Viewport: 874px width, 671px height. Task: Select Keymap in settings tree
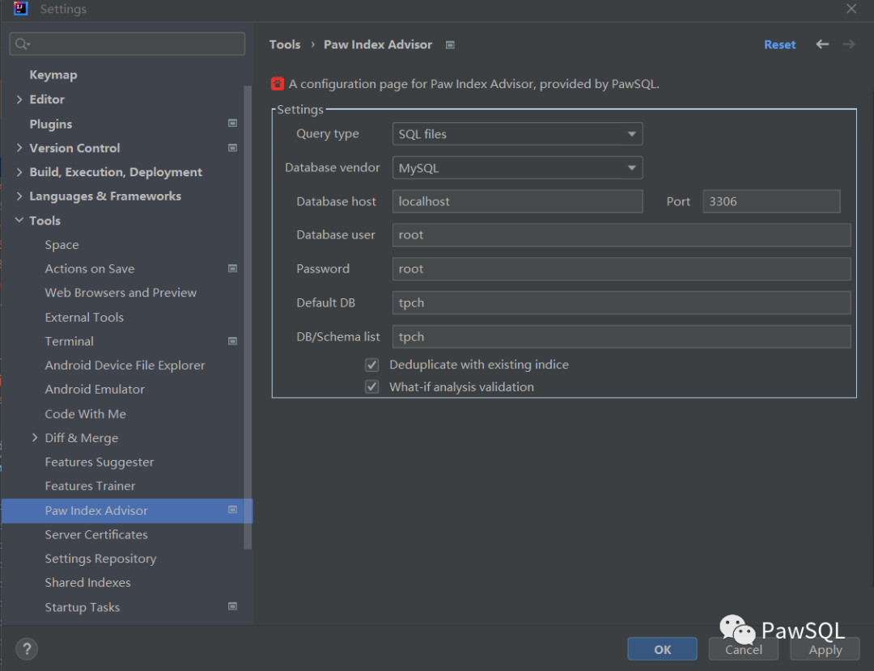point(53,75)
